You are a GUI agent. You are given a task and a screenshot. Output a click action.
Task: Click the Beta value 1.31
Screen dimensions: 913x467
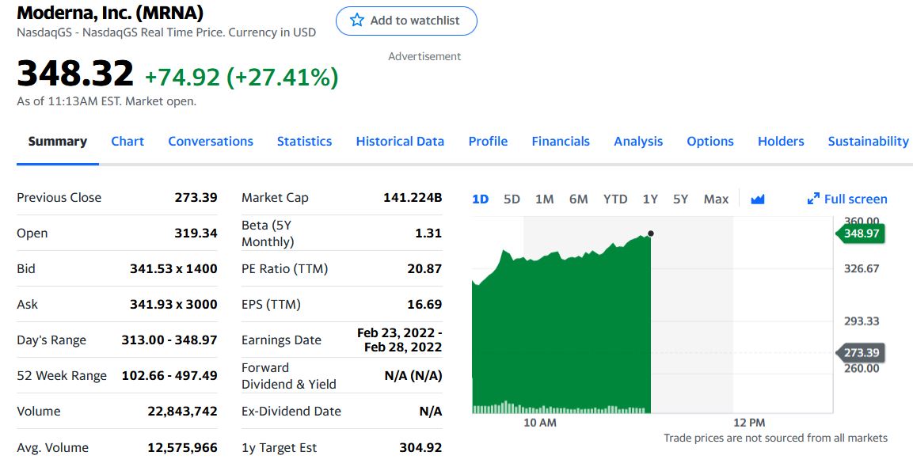click(428, 233)
